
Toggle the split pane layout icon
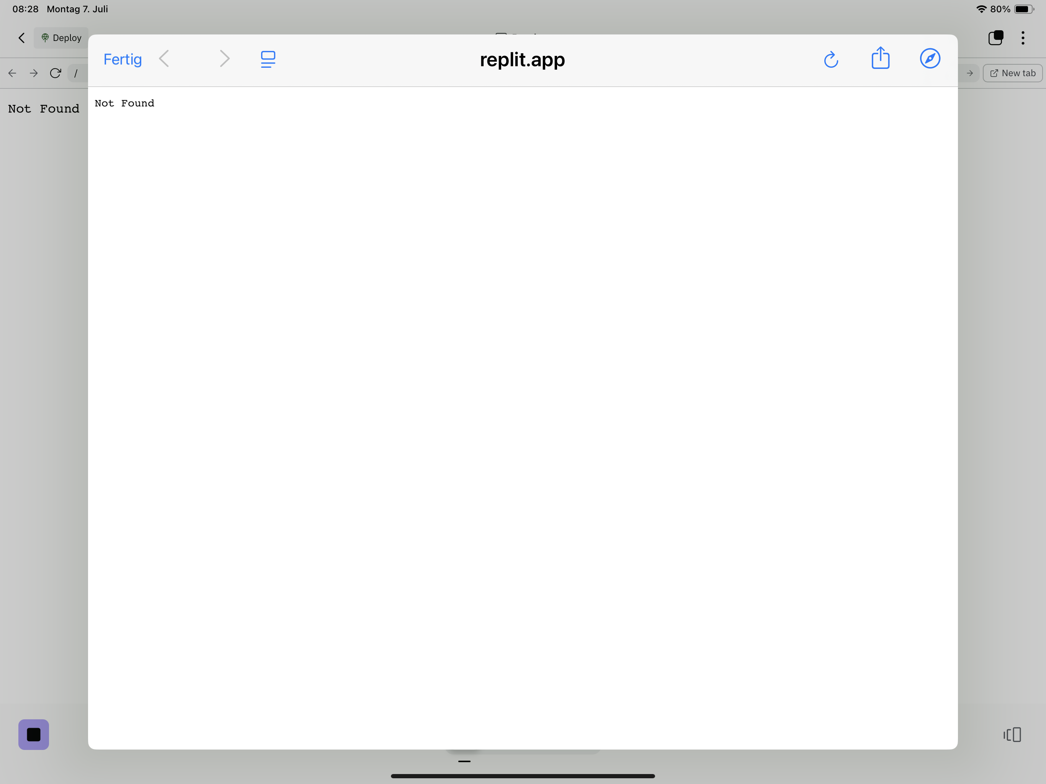[x=1012, y=734]
